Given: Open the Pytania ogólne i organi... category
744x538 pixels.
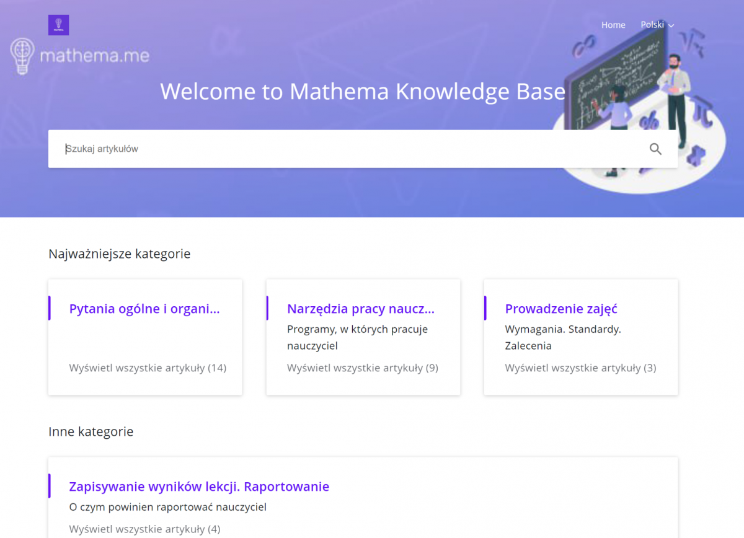Looking at the screenshot, I should pyautogui.click(x=144, y=309).
